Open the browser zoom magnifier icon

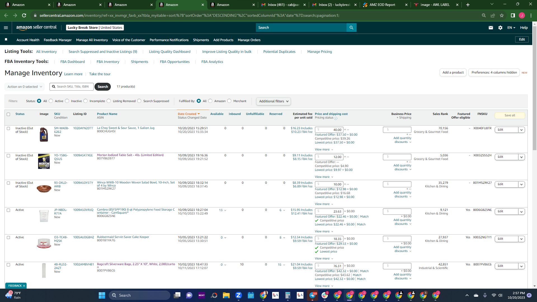tap(484, 15)
